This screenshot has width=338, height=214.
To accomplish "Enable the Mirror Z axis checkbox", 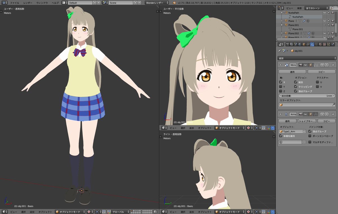I will click(x=281, y=91).
